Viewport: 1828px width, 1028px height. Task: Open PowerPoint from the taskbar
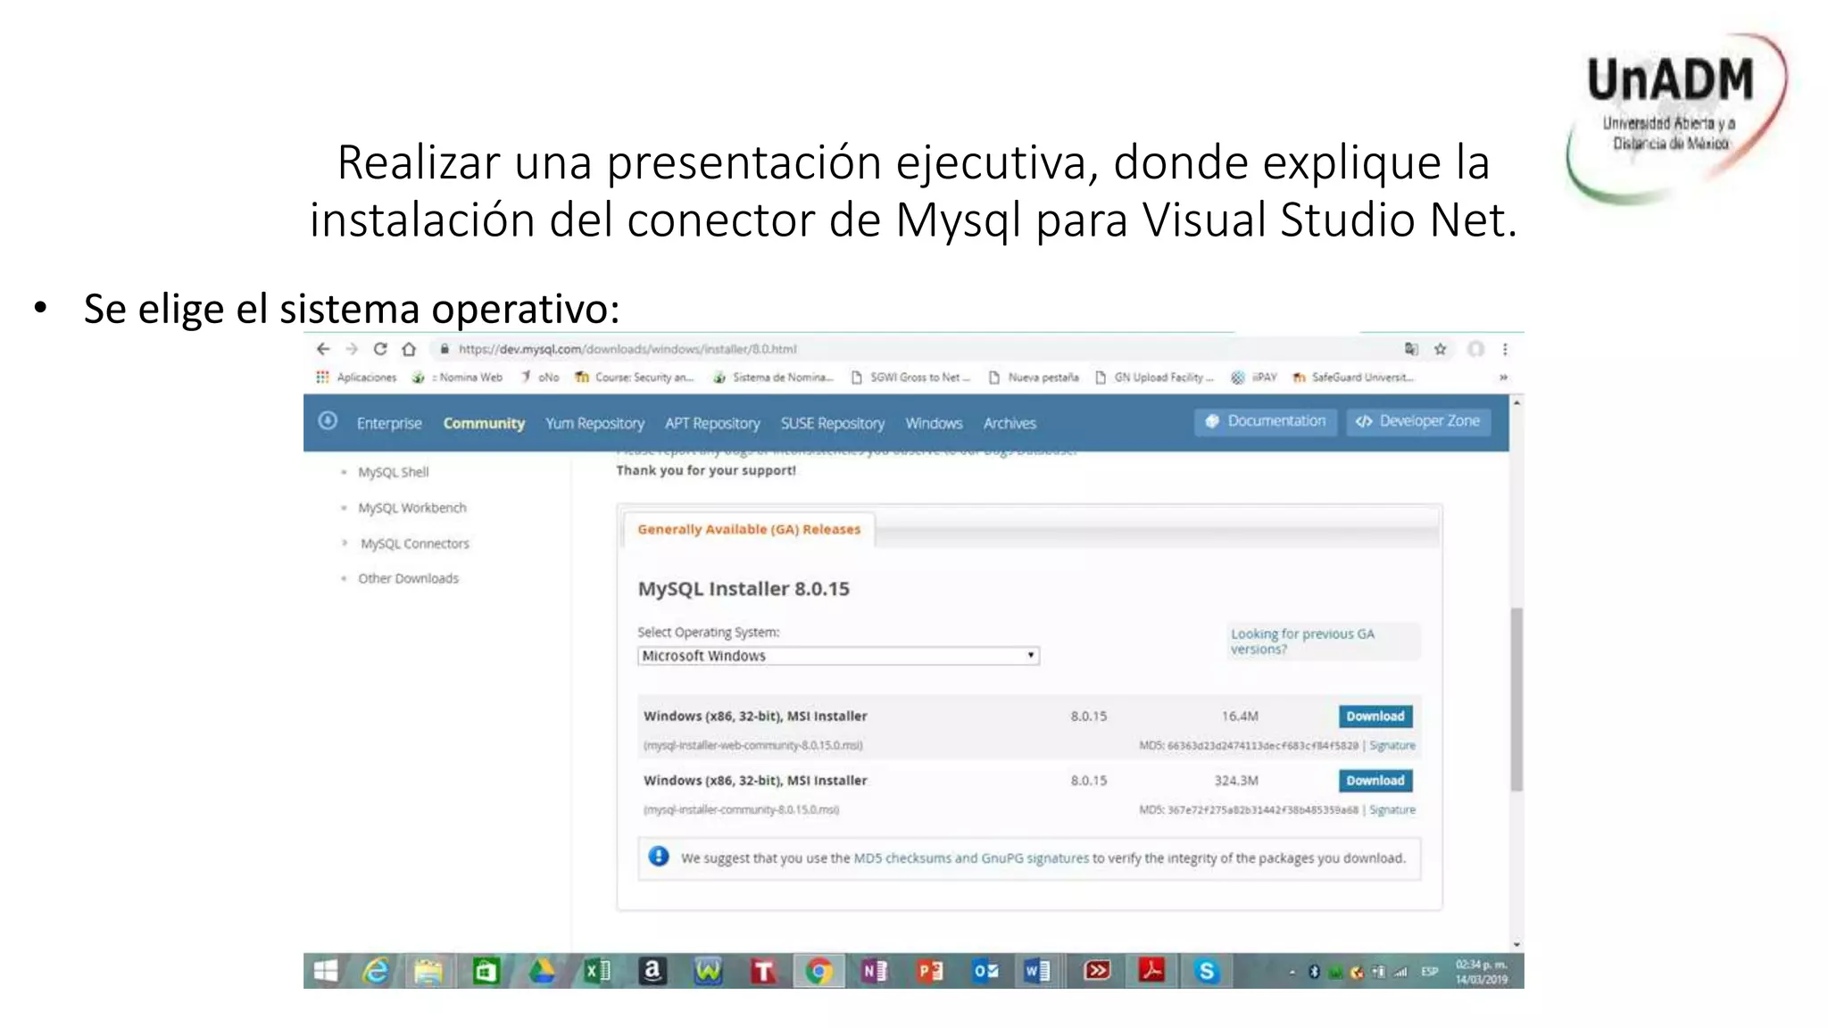(x=929, y=971)
